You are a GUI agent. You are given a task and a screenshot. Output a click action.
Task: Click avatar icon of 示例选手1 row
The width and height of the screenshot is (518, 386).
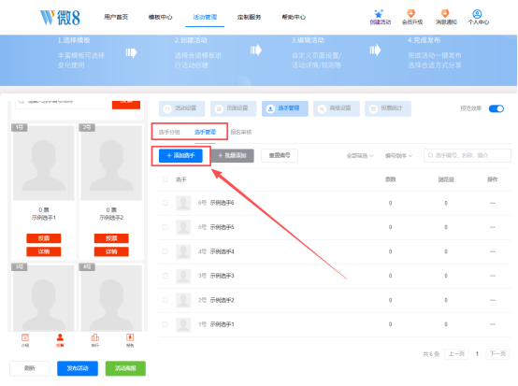[x=183, y=324]
